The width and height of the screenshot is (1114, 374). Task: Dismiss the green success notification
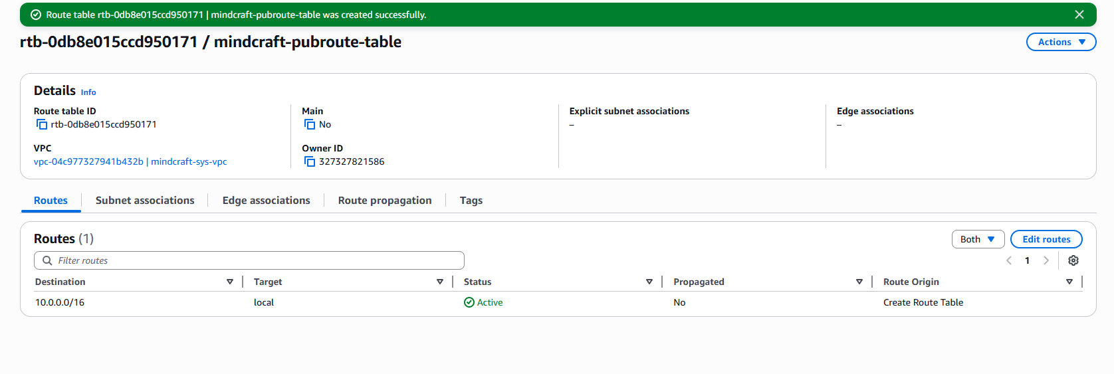coord(1079,15)
